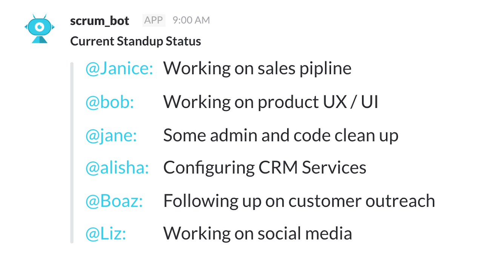The width and height of the screenshot is (483, 277).
Task: Select the @alisha mention
Action: 117,167
